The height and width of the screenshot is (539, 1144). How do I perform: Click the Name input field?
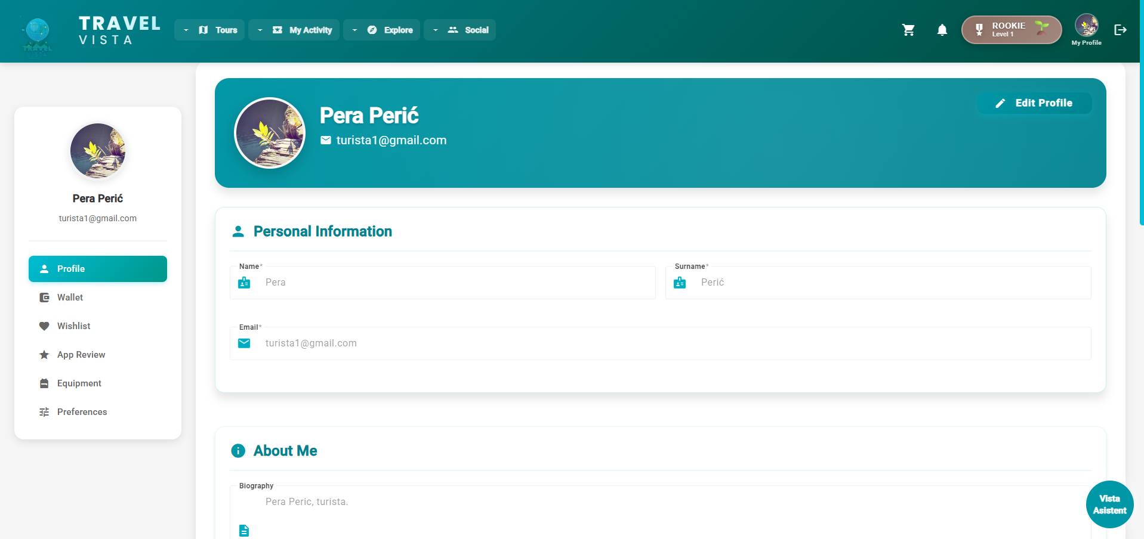coord(457,283)
